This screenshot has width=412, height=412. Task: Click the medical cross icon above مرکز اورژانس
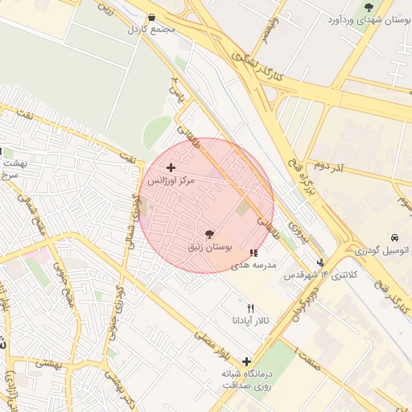[171, 168]
